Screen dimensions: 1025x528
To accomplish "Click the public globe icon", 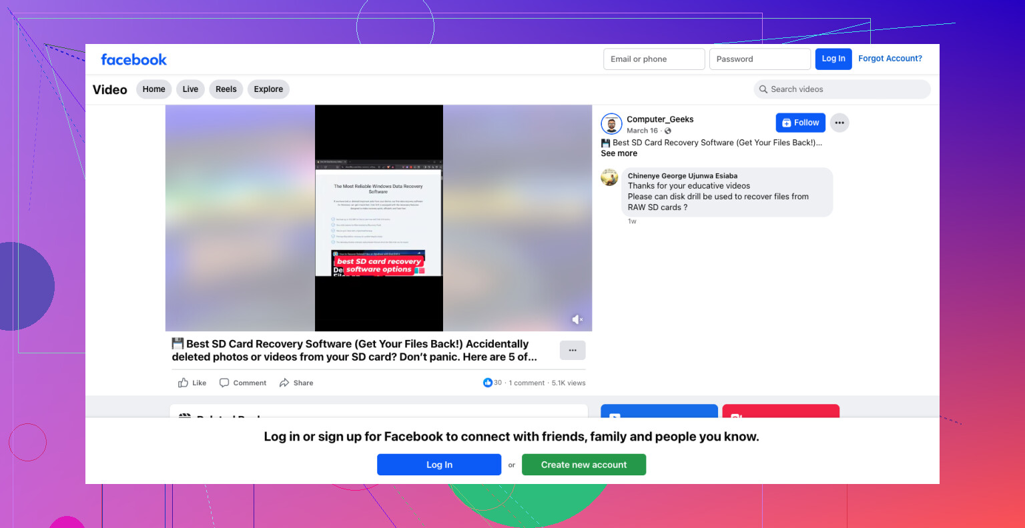I will [667, 131].
